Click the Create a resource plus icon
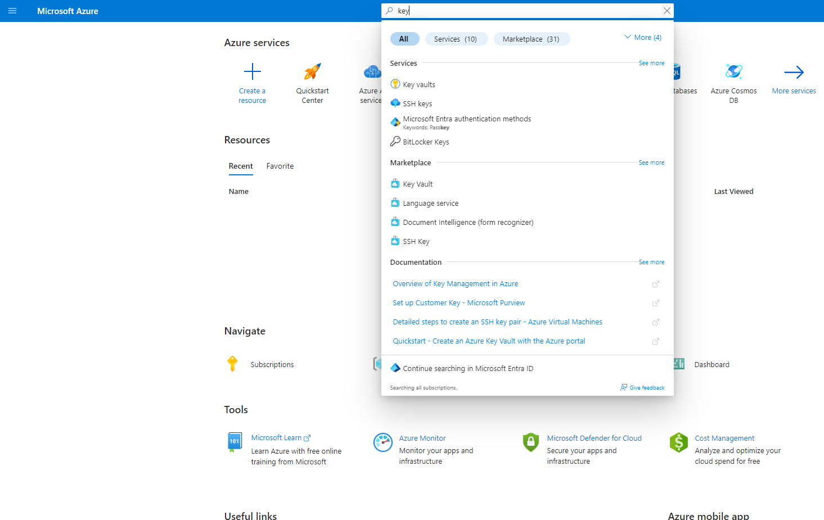This screenshot has height=520, width=824. click(253, 71)
